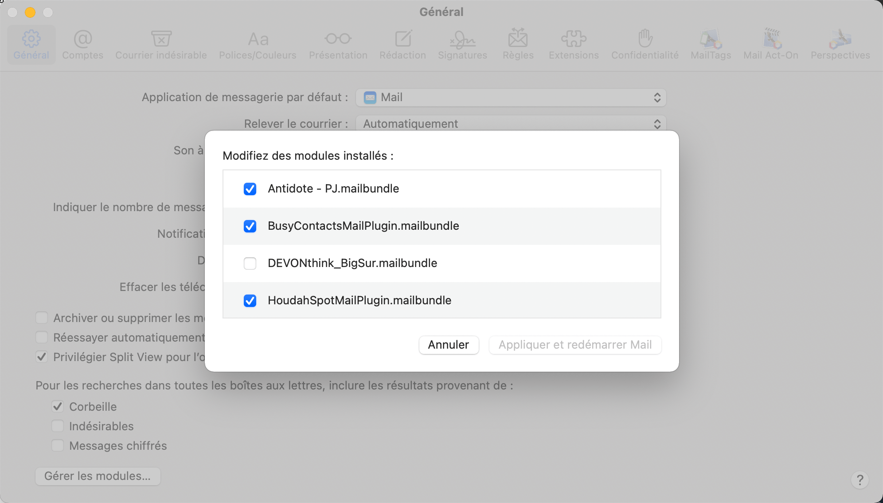Toggle Archiver ou supprimer checkbox
The image size is (883, 503).
(x=42, y=318)
